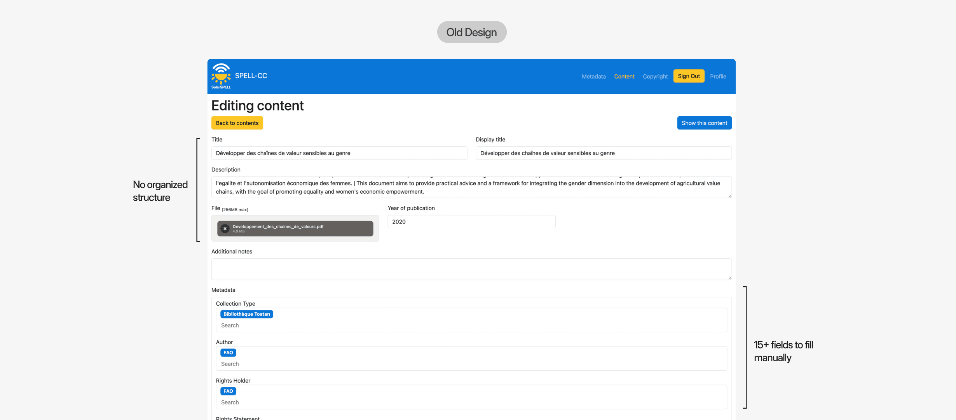Click Show this content button
This screenshot has height=420, width=956.
coord(704,123)
